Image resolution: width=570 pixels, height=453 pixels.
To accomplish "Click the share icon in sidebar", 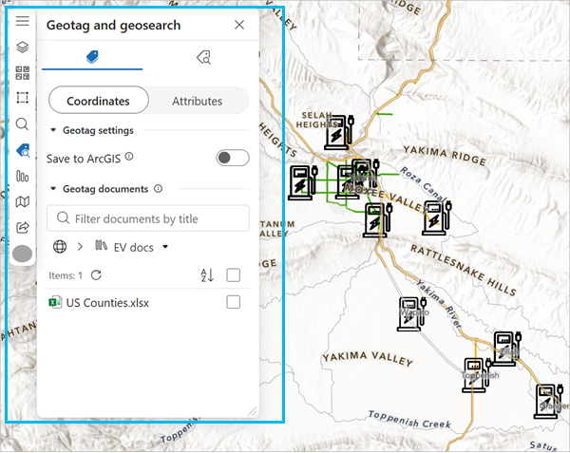I will pyautogui.click(x=22, y=227).
